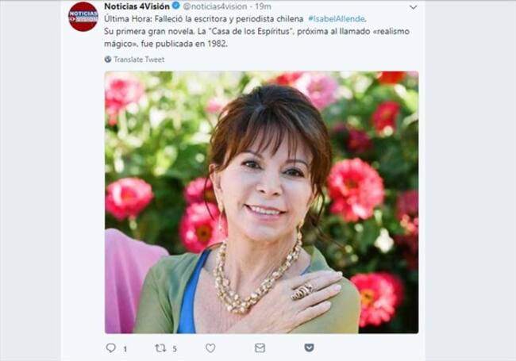This screenshot has width=516, height=361.
Task: Open the #IsabelAllende hashtag
Action: [x=337, y=19]
